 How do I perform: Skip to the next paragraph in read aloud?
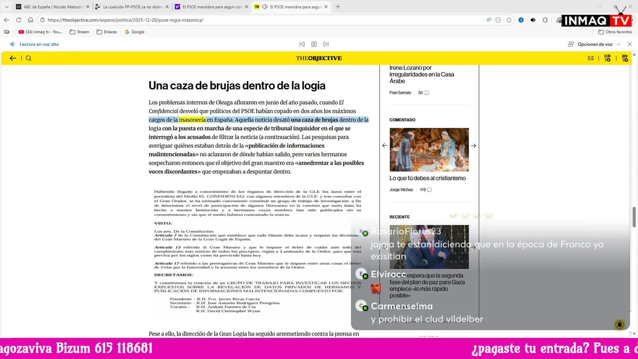(326, 44)
